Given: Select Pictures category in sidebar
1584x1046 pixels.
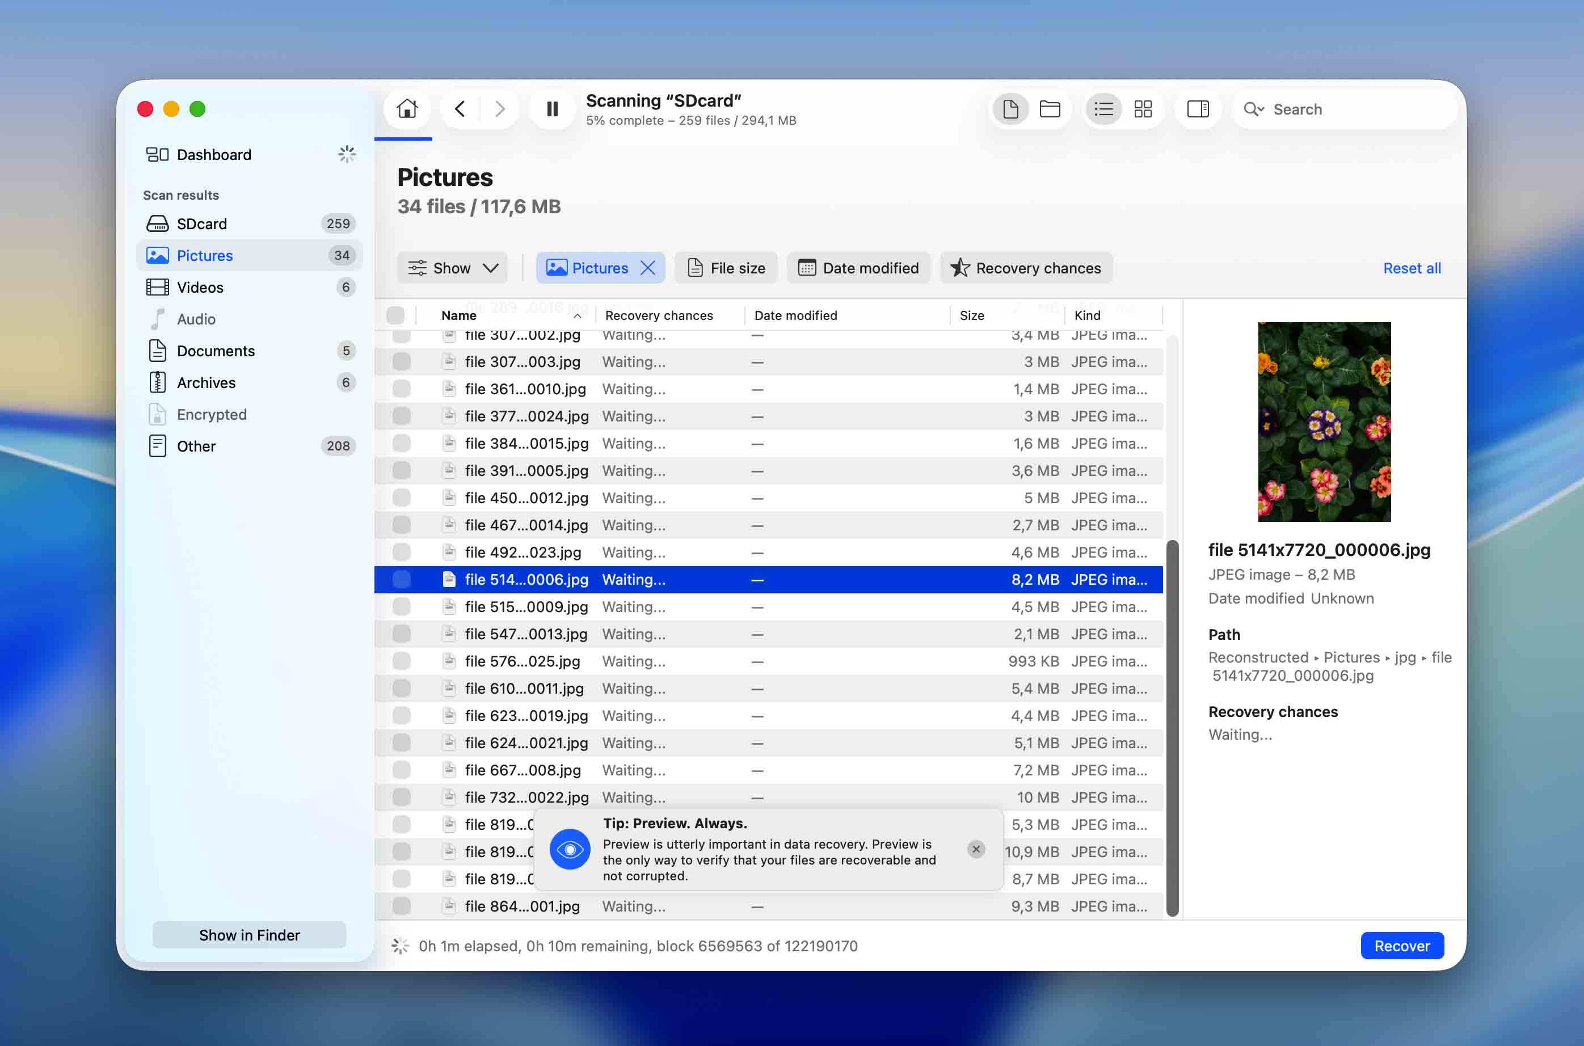Looking at the screenshot, I should [250, 255].
